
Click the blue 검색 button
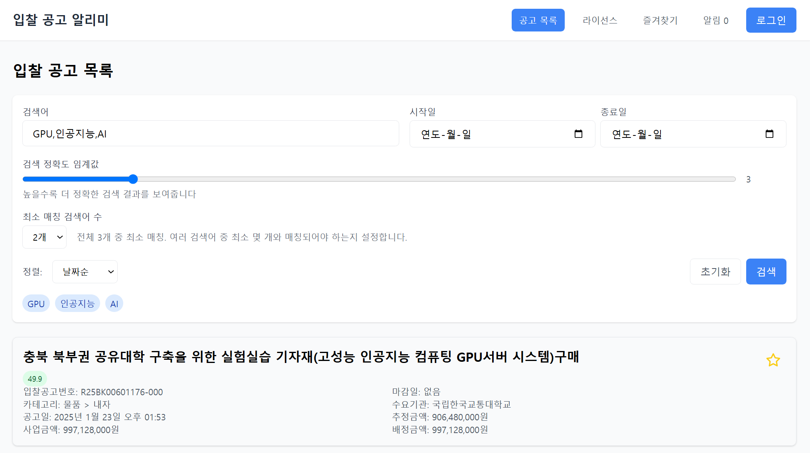(766, 272)
